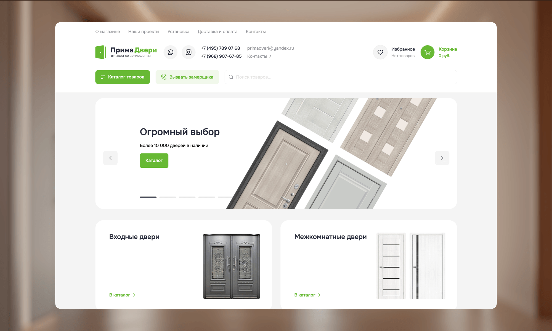Open the Instagram profile icon
552x331 pixels.
point(189,52)
